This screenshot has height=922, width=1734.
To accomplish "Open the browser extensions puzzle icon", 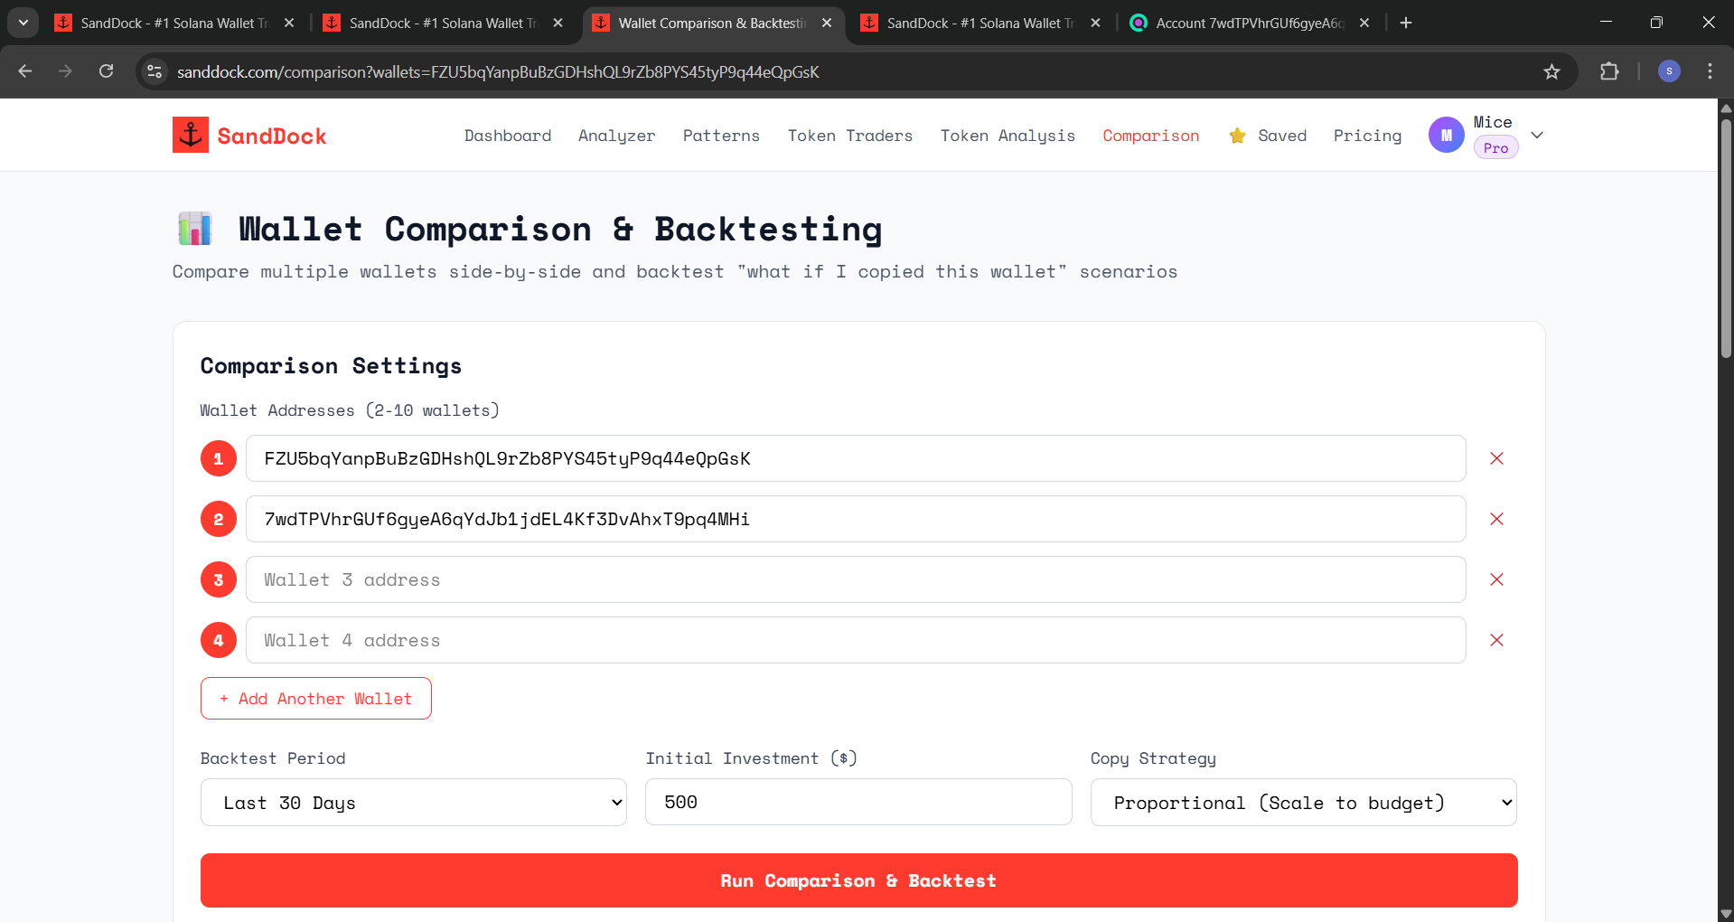I will tap(1609, 71).
